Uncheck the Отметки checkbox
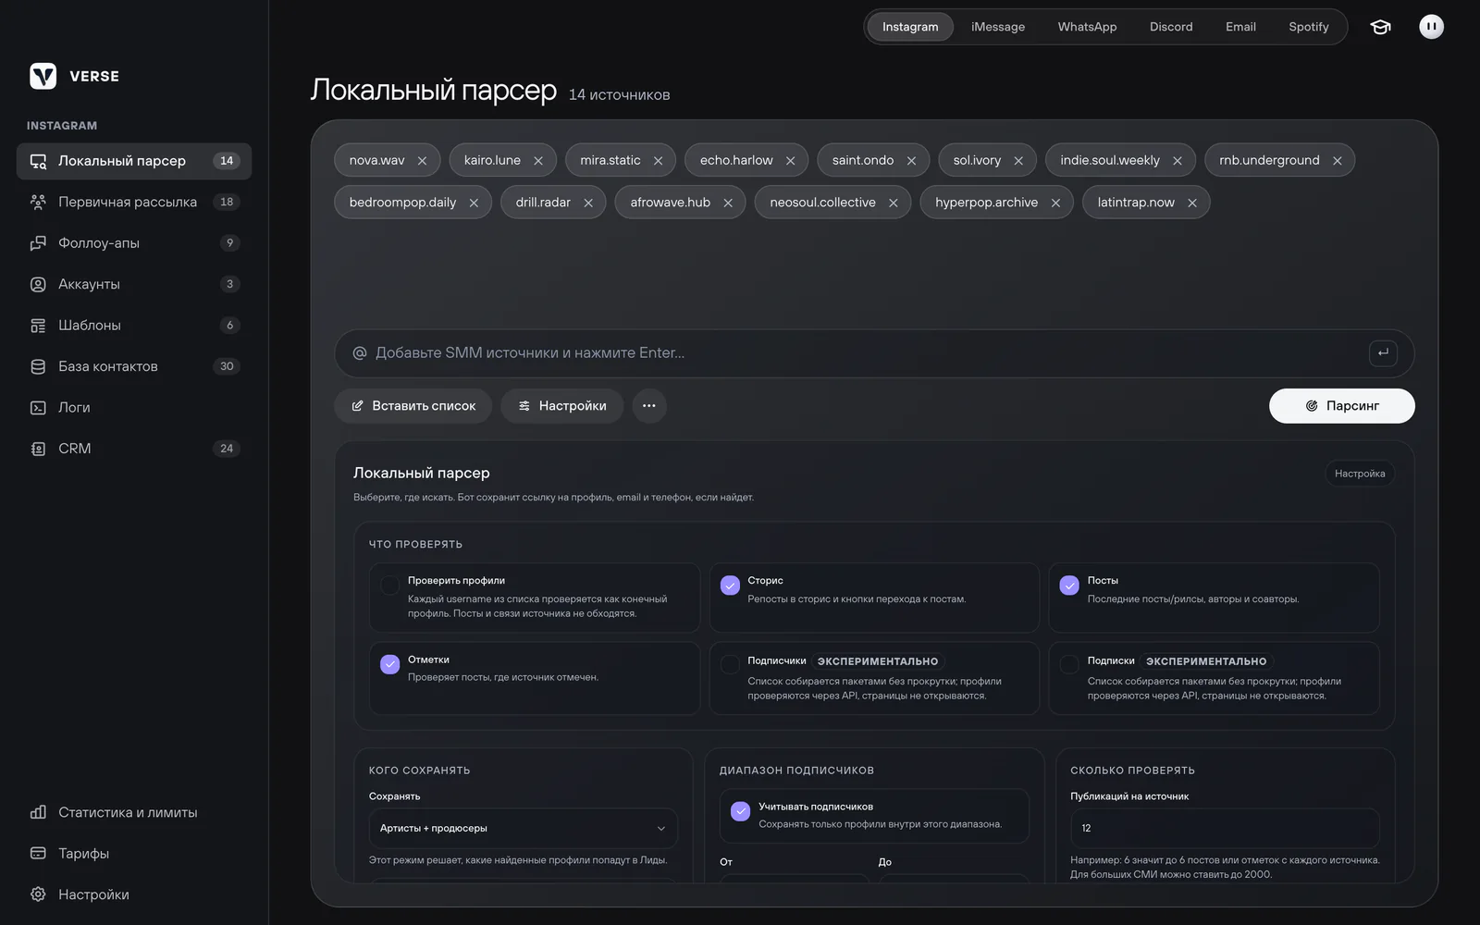 click(389, 664)
